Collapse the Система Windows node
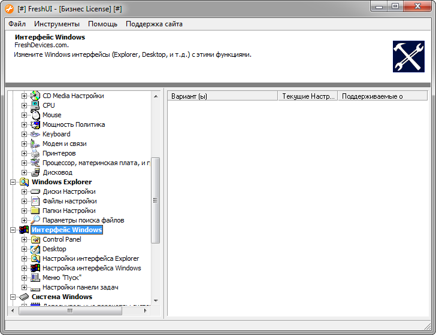436x335 pixels. click(13, 297)
